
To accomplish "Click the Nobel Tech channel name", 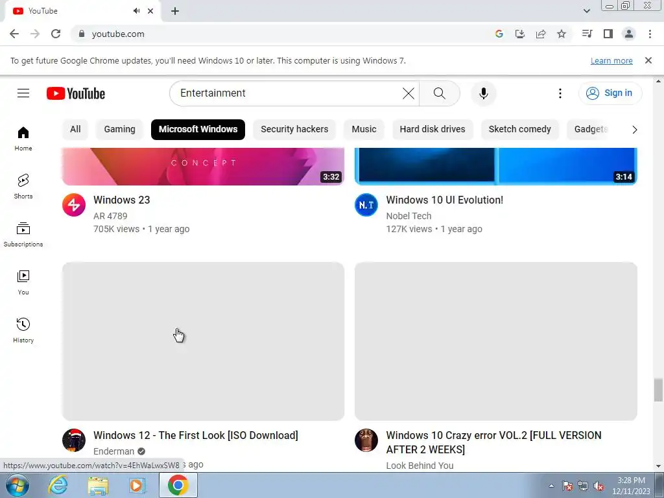I will (x=409, y=216).
